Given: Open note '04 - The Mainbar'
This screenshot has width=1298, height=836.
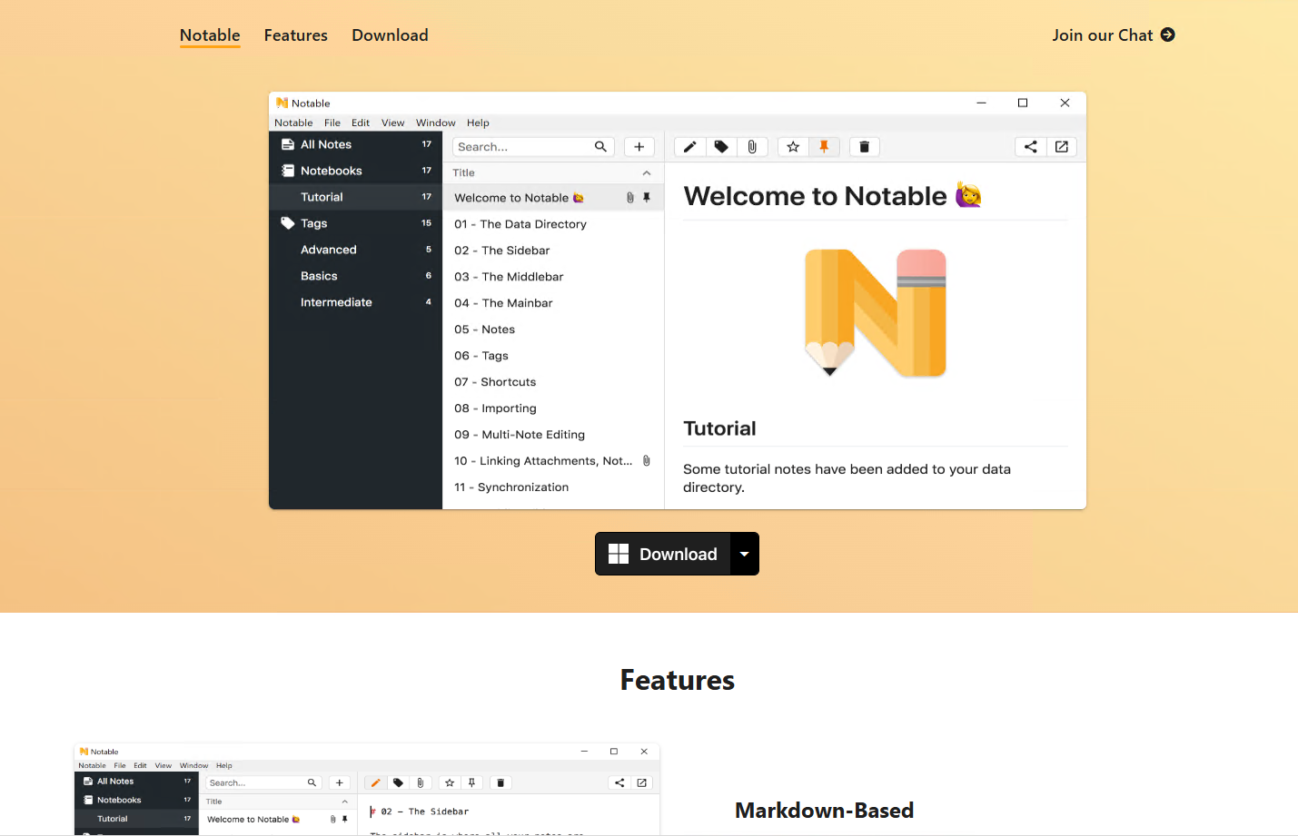Looking at the screenshot, I should pos(553,303).
